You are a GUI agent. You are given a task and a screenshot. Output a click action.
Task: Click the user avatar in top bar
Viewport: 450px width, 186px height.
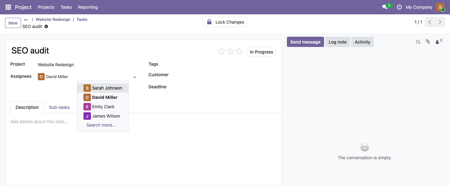tap(440, 7)
